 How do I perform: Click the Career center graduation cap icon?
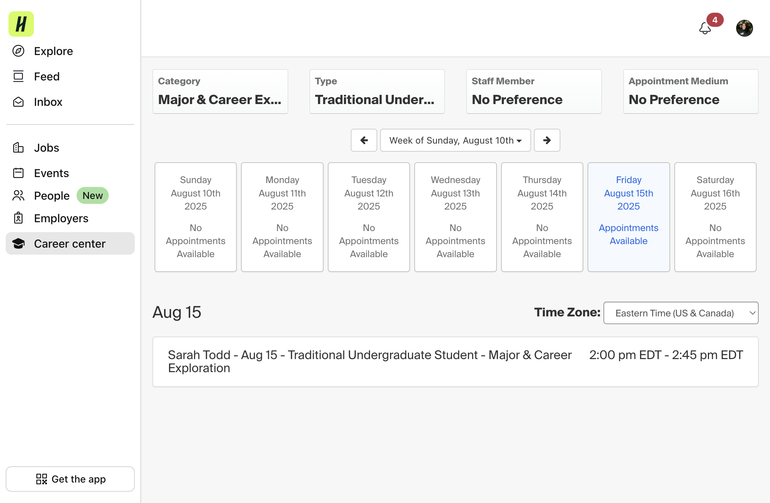coord(18,244)
